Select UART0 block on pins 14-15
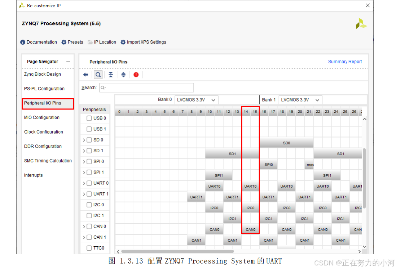 (250, 186)
